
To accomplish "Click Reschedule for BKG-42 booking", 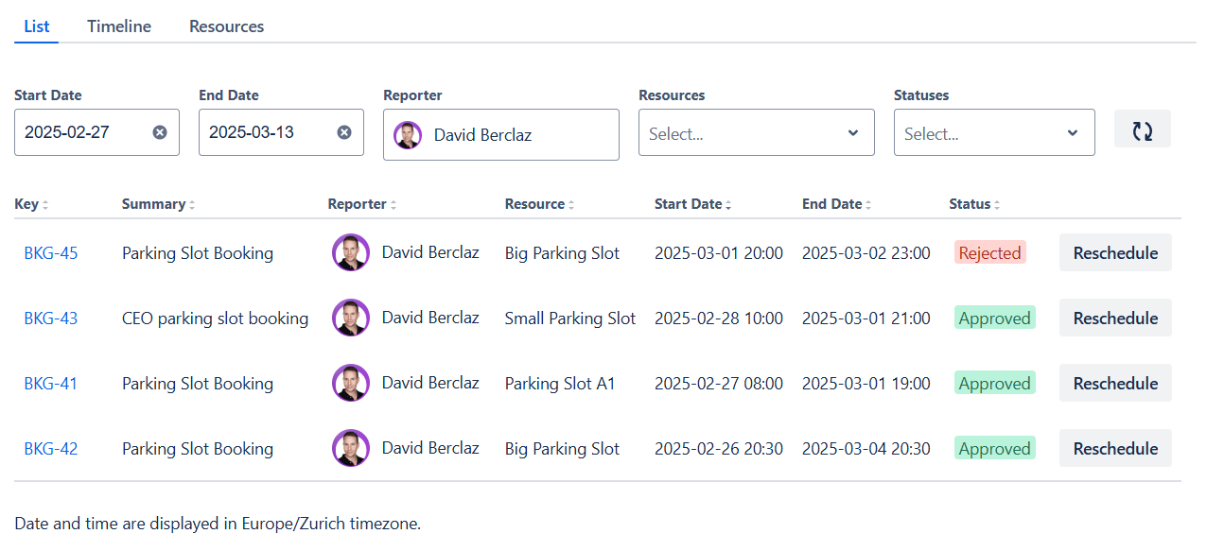I will 1114,448.
